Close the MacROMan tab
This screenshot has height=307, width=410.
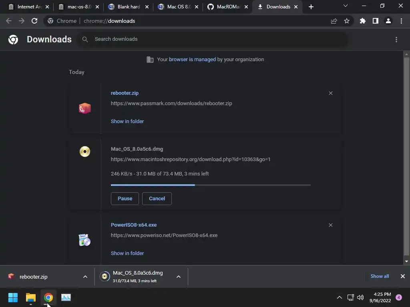coord(246,7)
